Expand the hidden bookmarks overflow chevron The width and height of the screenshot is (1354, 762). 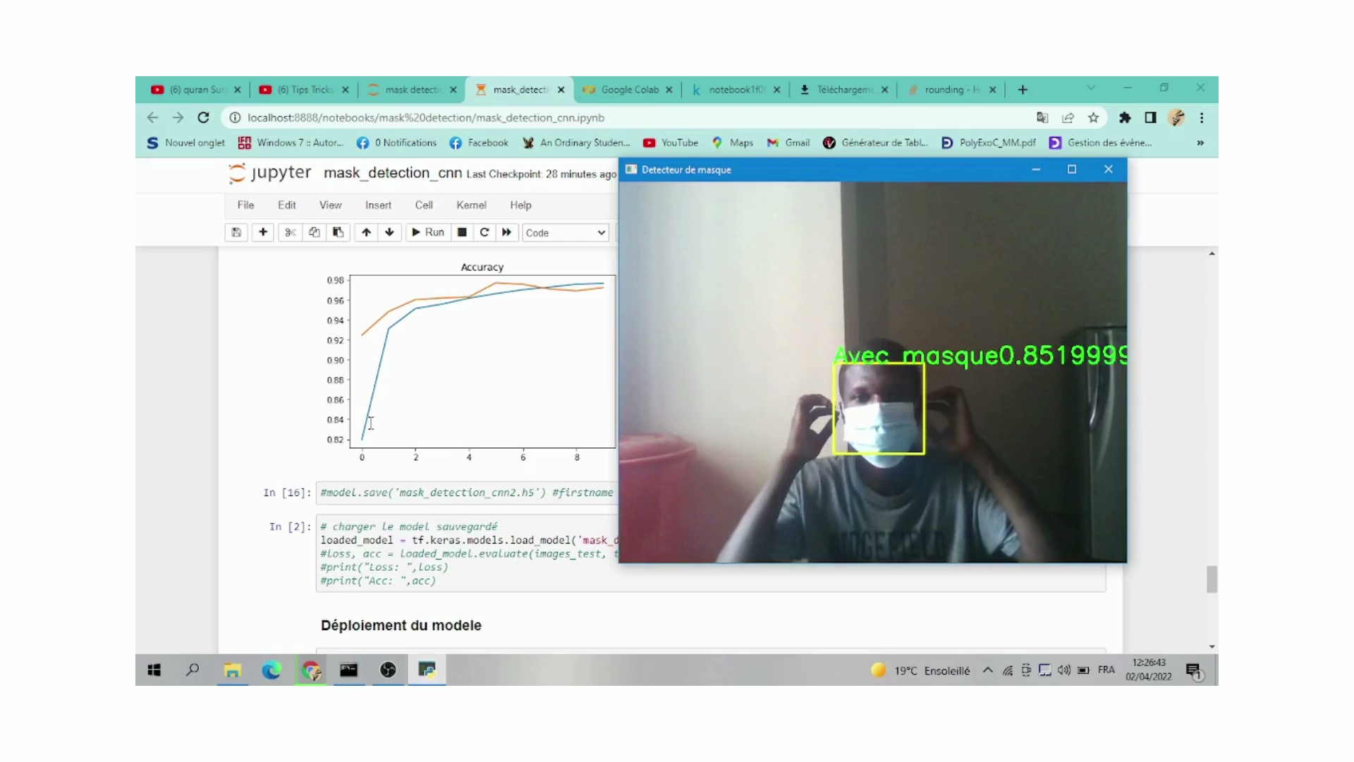click(x=1200, y=143)
